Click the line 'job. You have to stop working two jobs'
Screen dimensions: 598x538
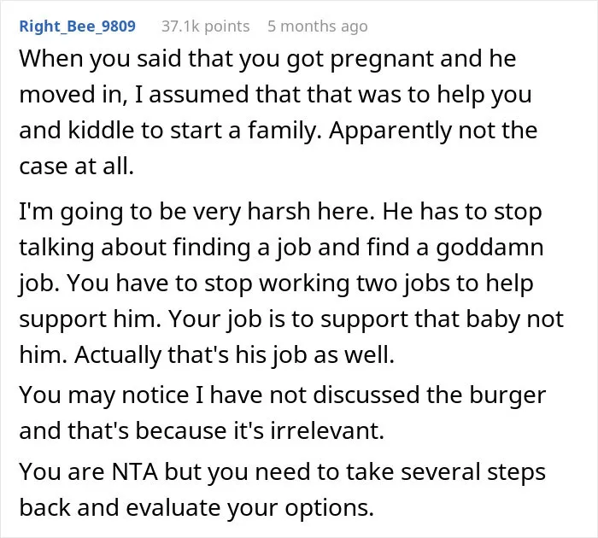(x=276, y=284)
